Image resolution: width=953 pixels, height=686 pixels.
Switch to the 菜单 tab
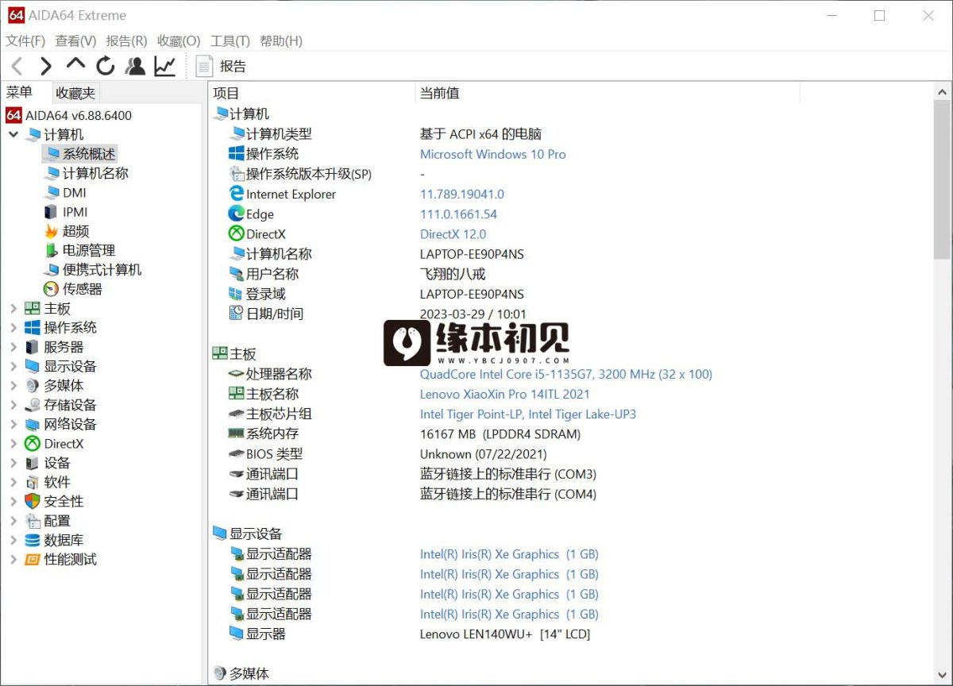point(20,92)
